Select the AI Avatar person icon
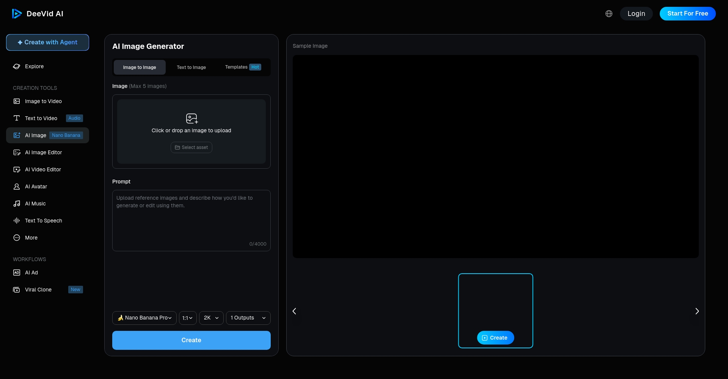 (x=17, y=186)
